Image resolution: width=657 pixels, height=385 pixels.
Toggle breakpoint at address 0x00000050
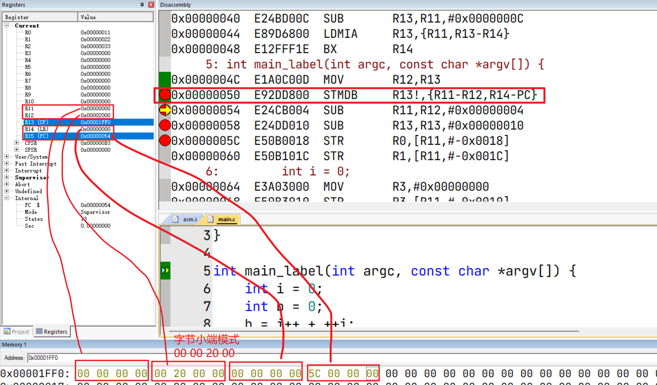(165, 95)
